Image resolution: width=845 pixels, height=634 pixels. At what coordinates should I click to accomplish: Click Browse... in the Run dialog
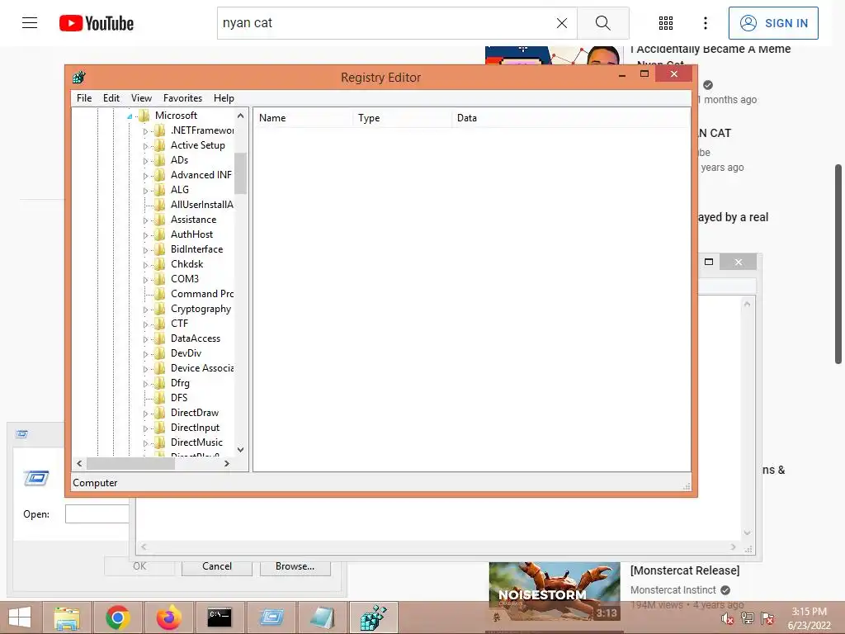295,566
